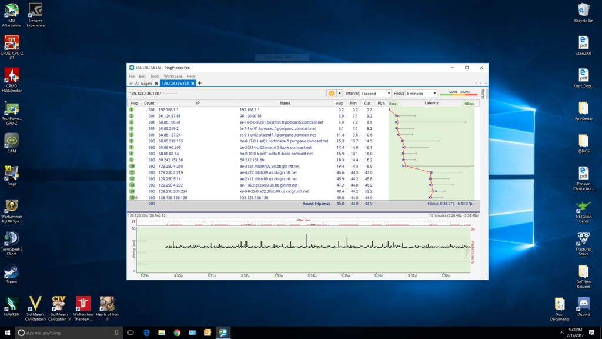Select hop 14 green circle icon

coord(132,191)
